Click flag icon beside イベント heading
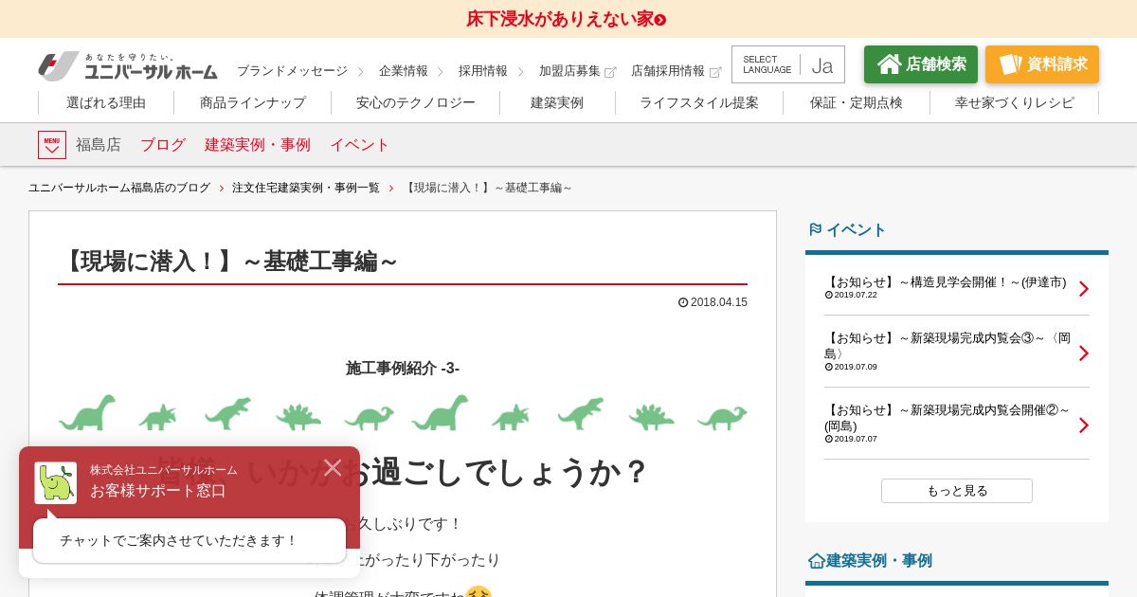1137x597 pixels. click(x=815, y=229)
